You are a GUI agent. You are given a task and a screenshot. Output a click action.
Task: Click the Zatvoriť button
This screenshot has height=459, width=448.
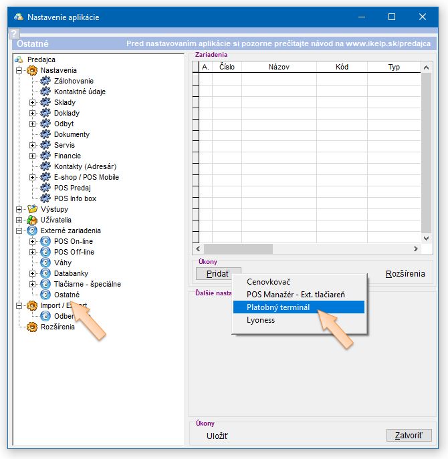(x=409, y=435)
